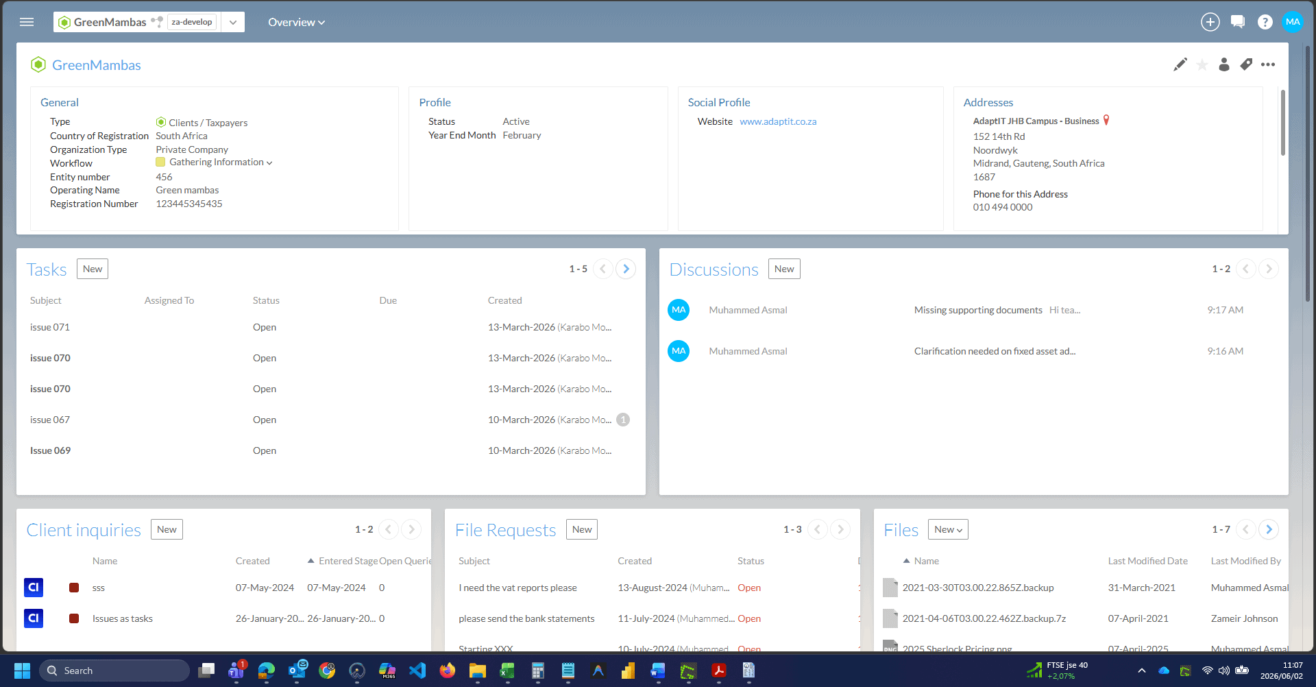Open the Issues as tasks inquiry name
The height and width of the screenshot is (687, 1316).
pos(123,618)
